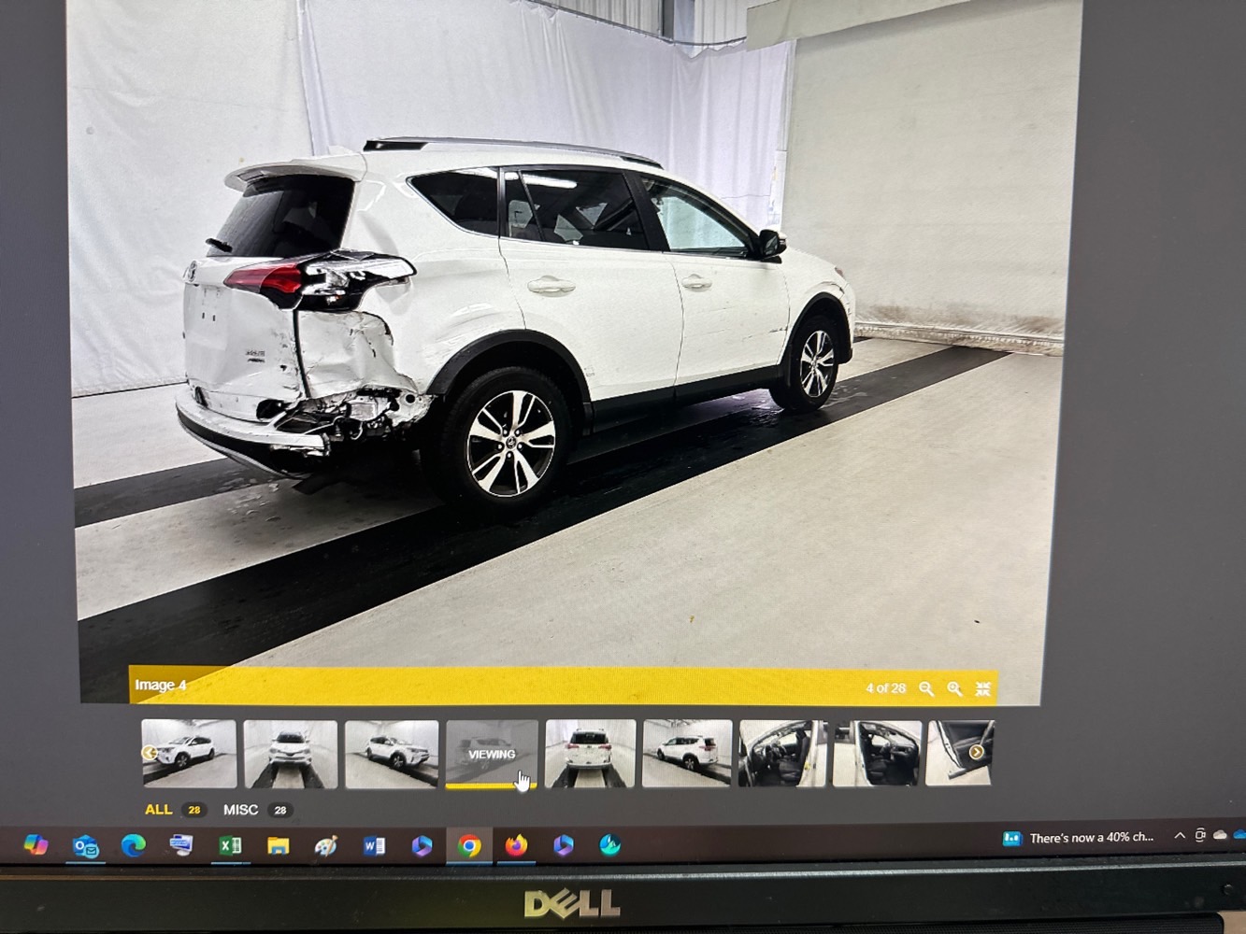This screenshot has height=934, width=1246.
Task: Open the straight front view thumbnail
Action: click(291, 754)
